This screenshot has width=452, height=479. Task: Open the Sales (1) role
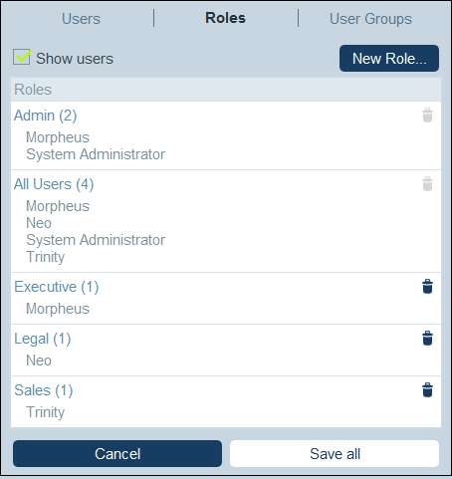44,390
